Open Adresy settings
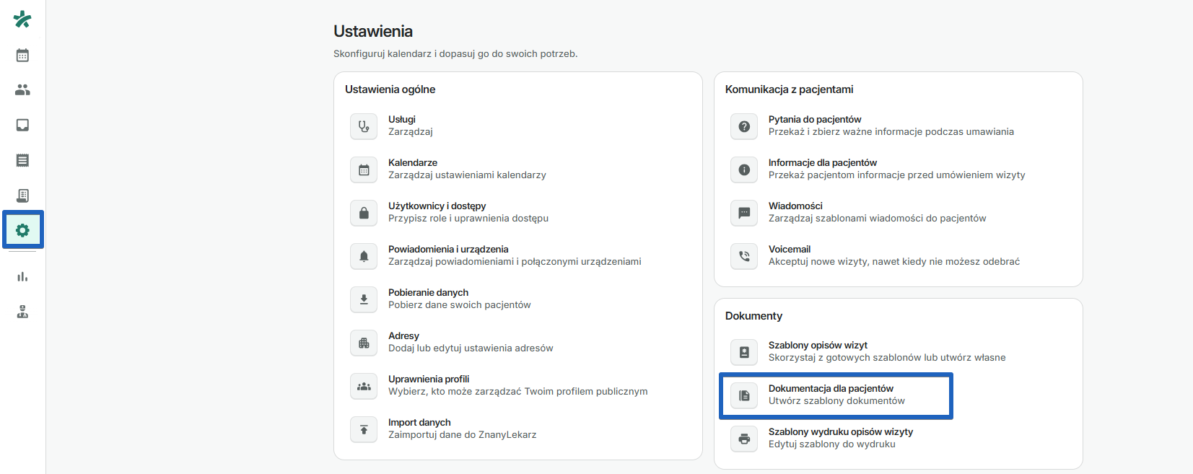The width and height of the screenshot is (1193, 474). pyautogui.click(x=403, y=336)
